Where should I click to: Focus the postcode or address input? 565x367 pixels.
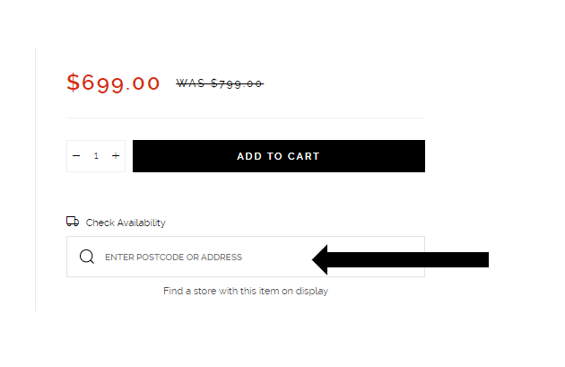(x=246, y=257)
